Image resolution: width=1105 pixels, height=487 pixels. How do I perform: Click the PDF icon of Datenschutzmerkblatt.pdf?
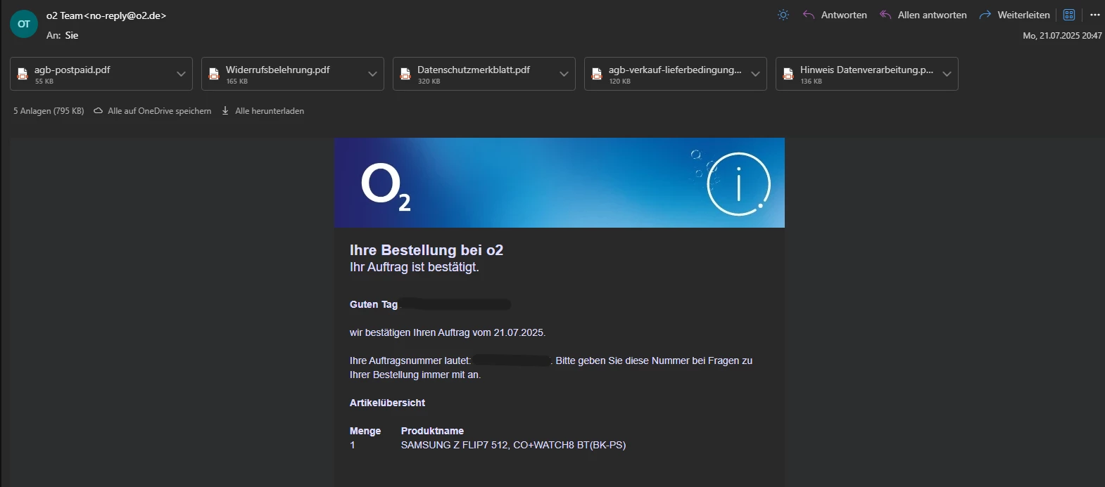coord(405,74)
